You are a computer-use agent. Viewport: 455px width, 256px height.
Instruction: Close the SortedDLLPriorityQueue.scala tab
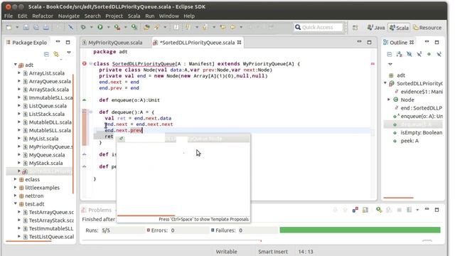pyautogui.click(x=239, y=43)
